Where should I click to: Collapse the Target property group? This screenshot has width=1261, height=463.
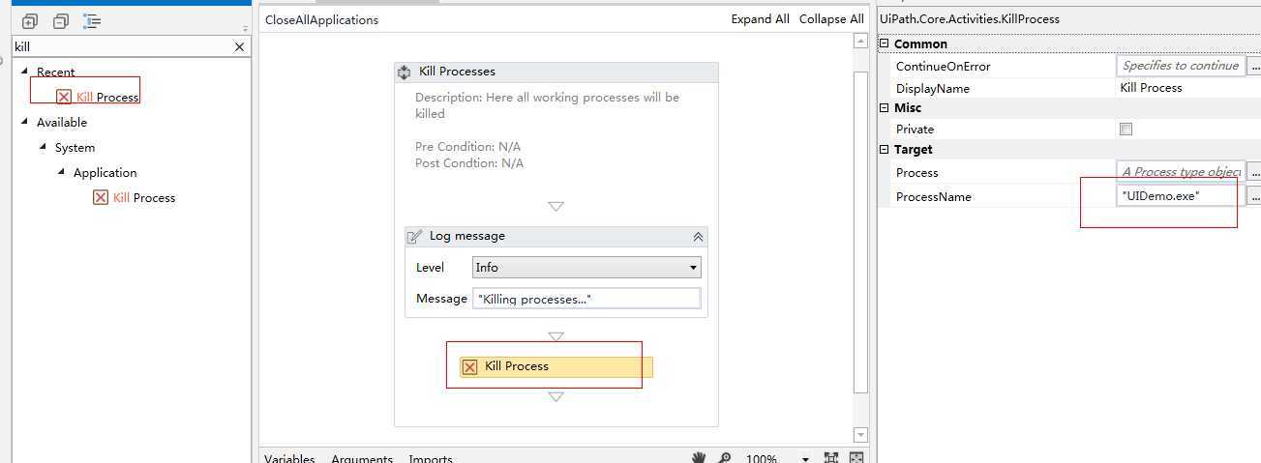point(885,149)
